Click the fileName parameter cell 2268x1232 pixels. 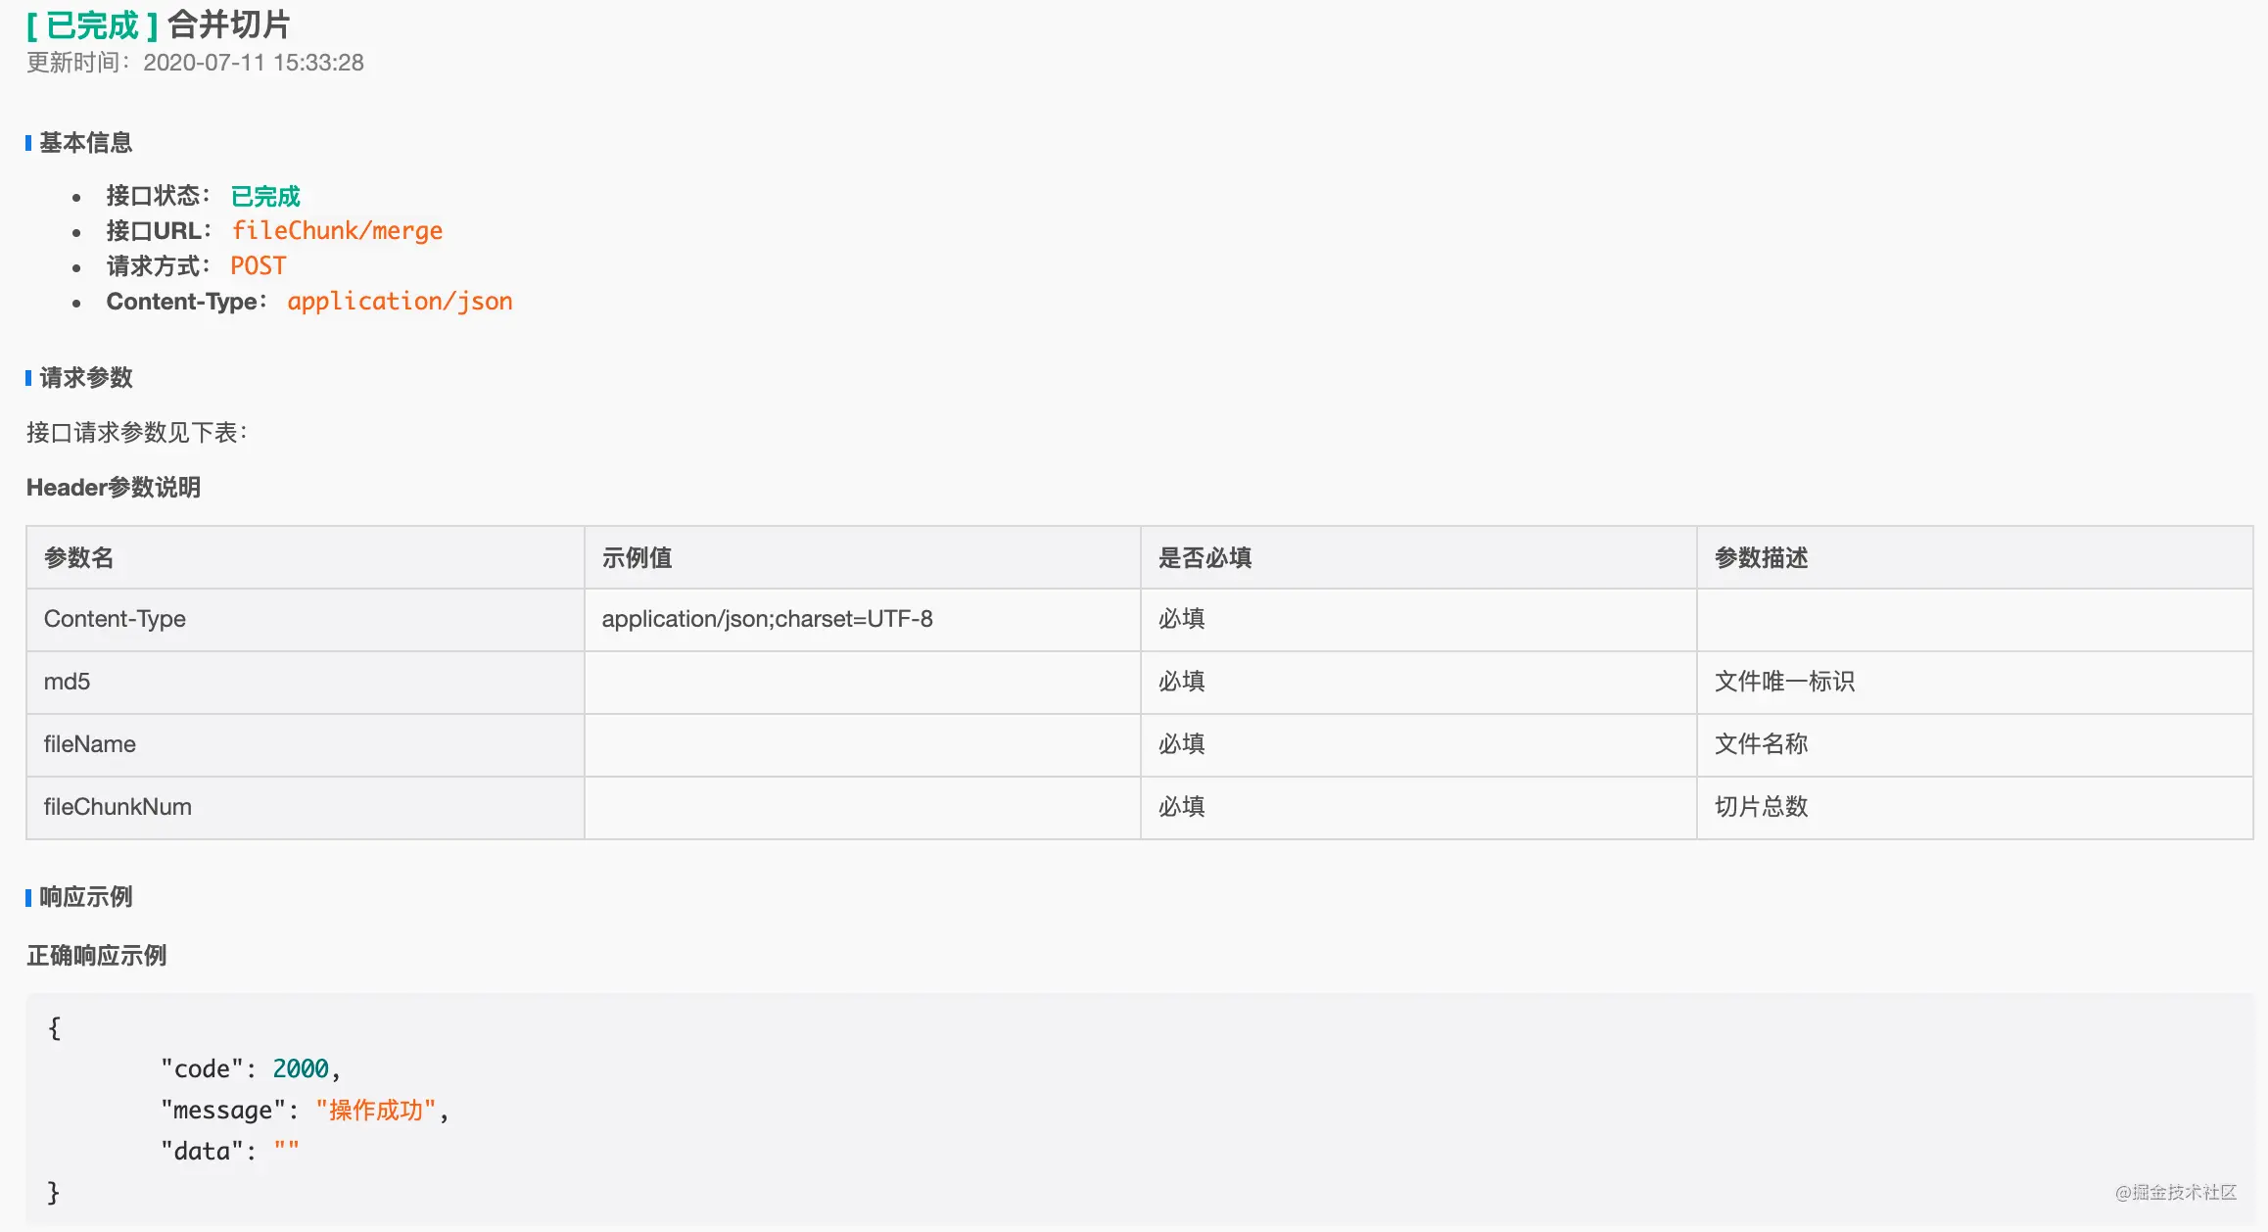89,744
